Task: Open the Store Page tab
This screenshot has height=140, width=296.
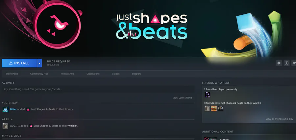Action: click(x=12, y=74)
